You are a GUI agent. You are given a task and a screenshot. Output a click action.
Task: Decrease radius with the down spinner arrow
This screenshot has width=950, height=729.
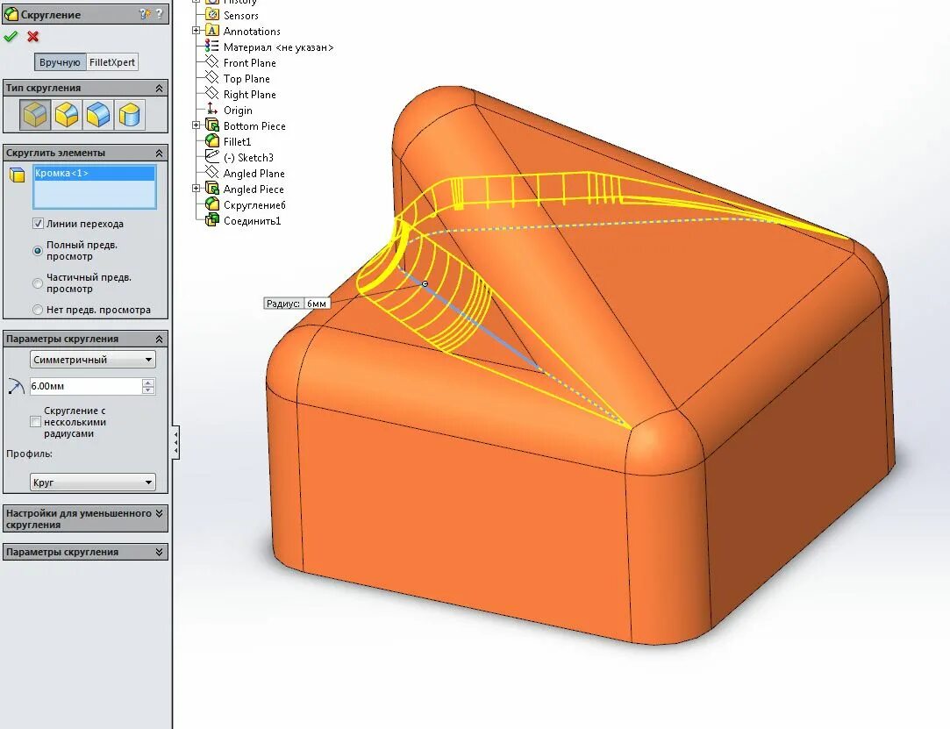[148, 390]
